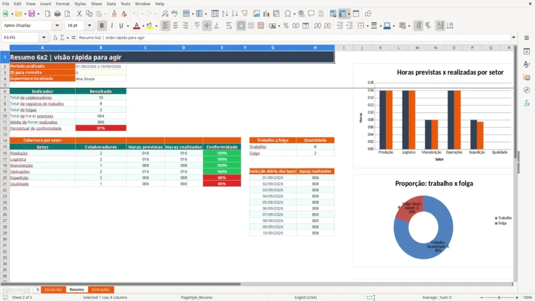
Task: Export directly as PDF
Action: (48, 14)
